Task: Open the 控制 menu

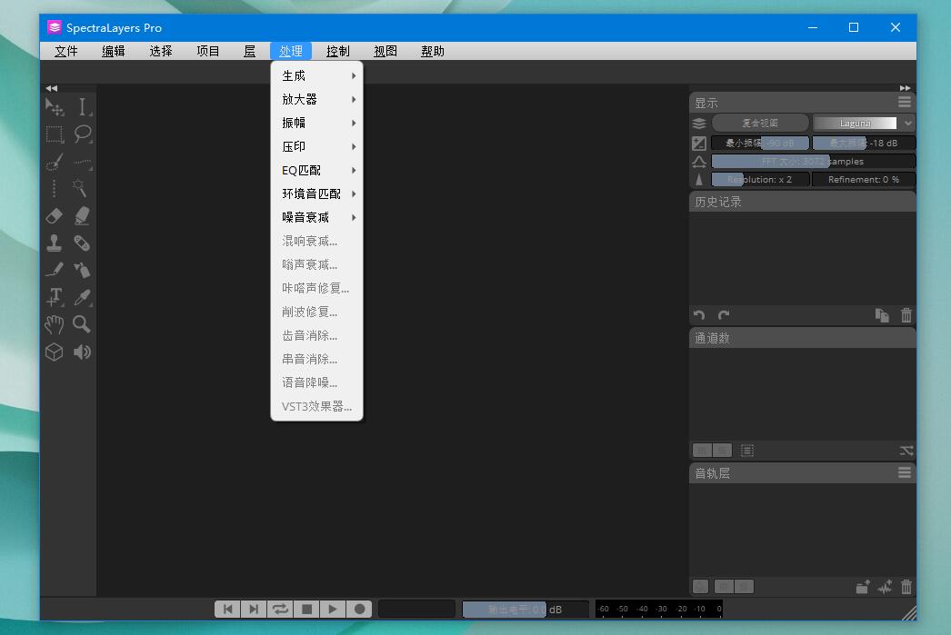Action: (x=338, y=52)
